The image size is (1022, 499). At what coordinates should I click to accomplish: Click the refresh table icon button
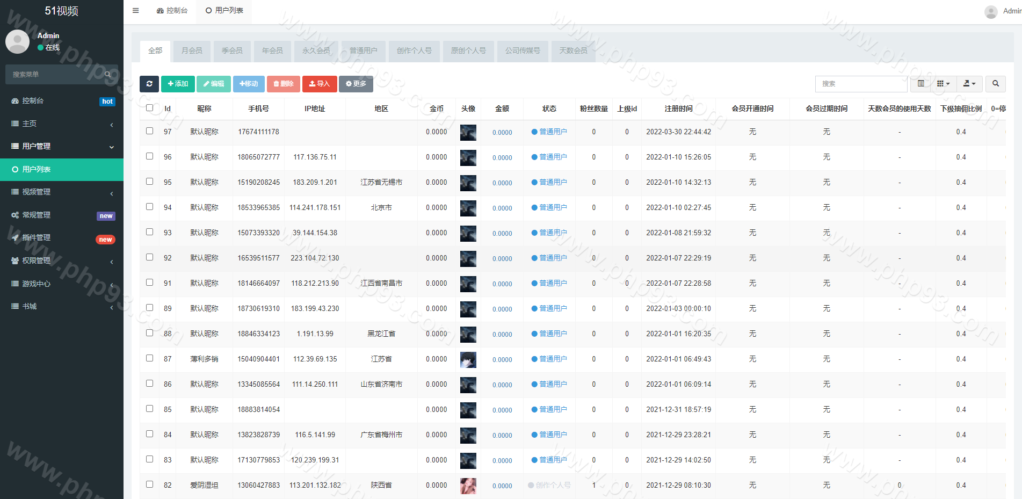[x=149, y=84]
